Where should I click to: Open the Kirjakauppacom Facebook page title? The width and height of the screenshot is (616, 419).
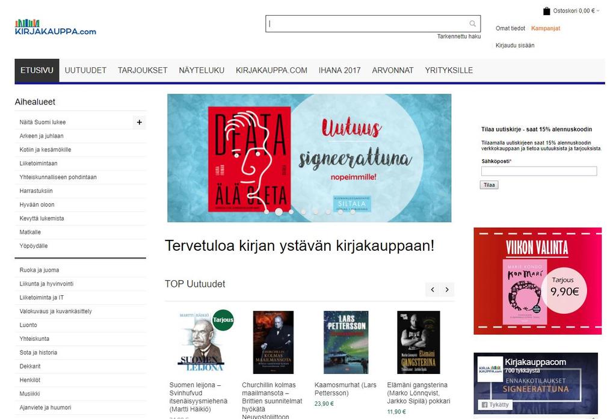535,362
